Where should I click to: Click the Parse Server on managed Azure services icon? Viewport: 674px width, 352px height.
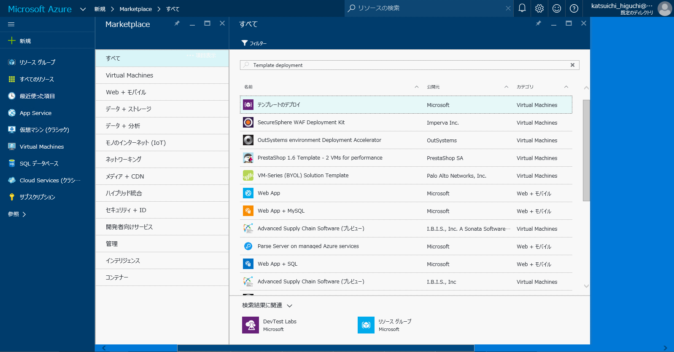pyautogui.click(x=248, y=246)
